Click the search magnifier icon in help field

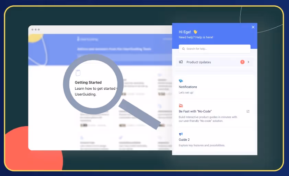183,49
